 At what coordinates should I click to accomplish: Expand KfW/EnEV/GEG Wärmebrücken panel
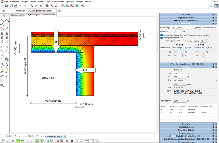tap(188, 21)
